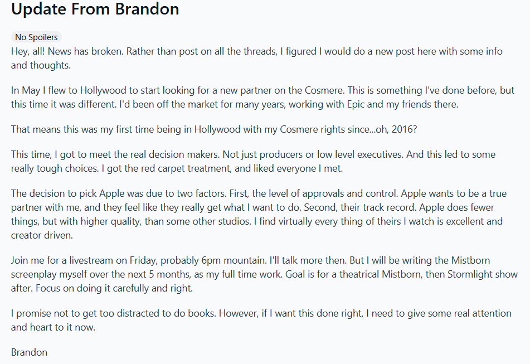
Task: Select the "No Spoilers" flair tag
Action: [x=36, y=37]
